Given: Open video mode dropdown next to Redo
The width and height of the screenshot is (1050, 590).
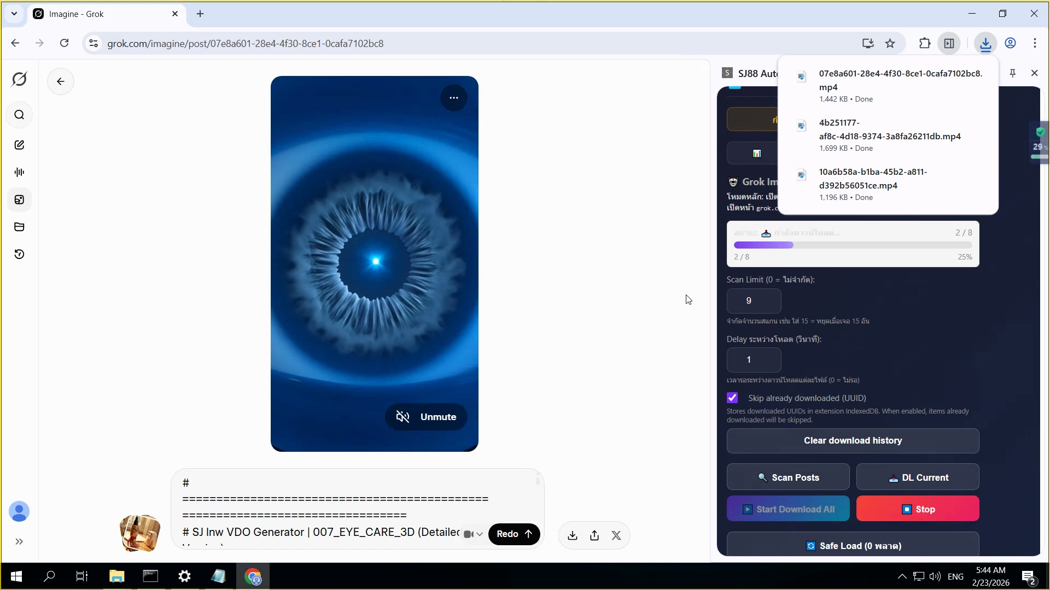Looking at the screenshot, I should tap(473, 534).
